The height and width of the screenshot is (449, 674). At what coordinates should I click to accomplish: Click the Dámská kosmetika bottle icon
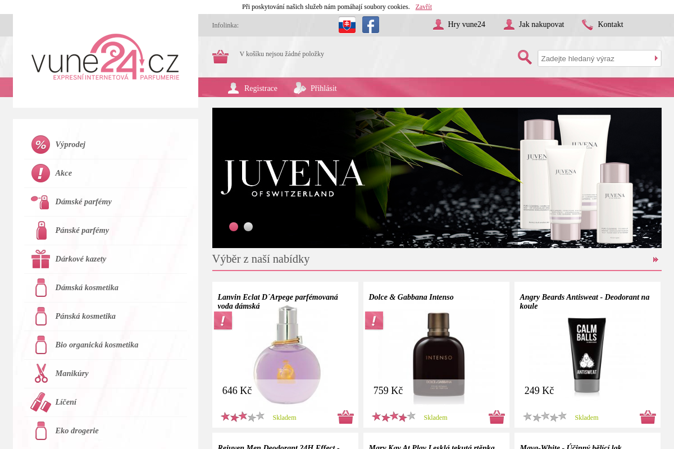tap(41, 287)
